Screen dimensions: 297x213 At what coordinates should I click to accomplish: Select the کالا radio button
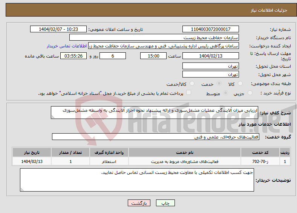[240, 84]
